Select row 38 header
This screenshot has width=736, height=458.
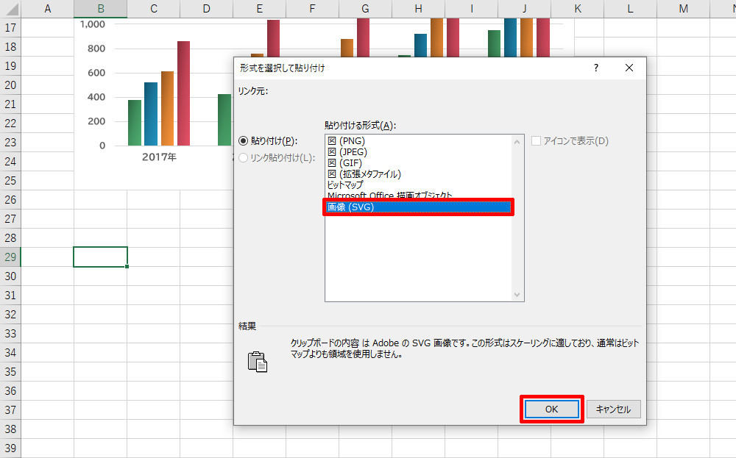[10, 429]
